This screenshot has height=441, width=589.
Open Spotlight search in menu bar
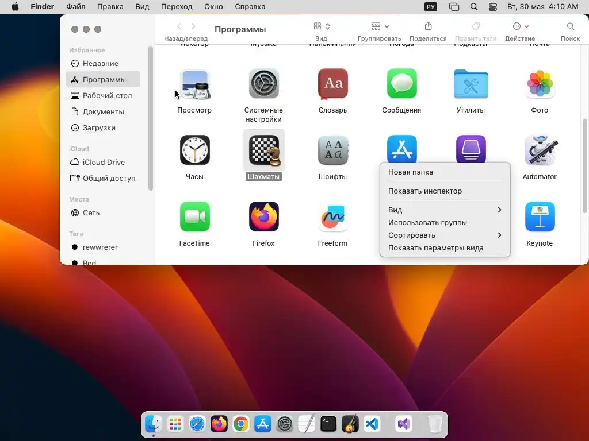[x=474, y=7]
